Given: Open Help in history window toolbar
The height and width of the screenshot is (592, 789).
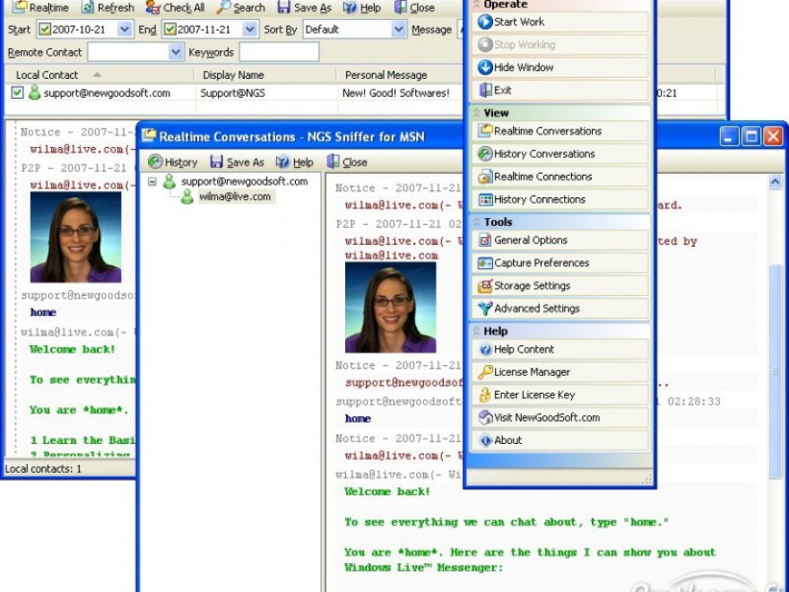Looking at the screenshot, I should (x=361, y=7).
